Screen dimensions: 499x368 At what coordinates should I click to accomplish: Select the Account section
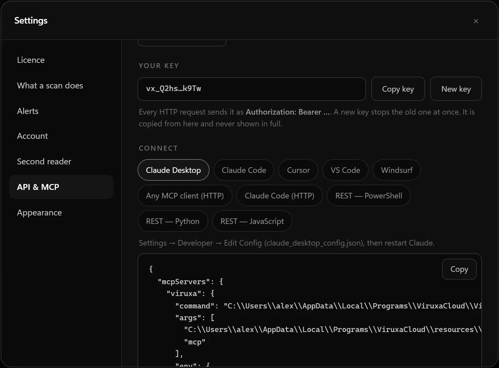tap(61, 136)
